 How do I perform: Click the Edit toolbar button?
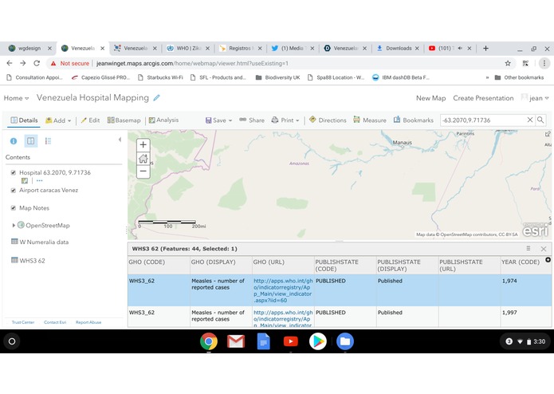click(x=90, y=120)
